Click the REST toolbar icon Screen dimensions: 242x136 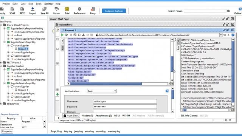(22, 9)
